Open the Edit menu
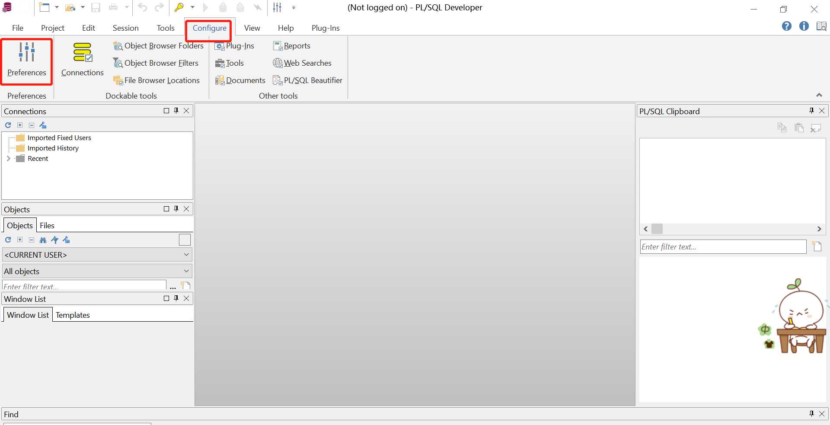Viewport: 830px width, 425px height. pos(89,28)
